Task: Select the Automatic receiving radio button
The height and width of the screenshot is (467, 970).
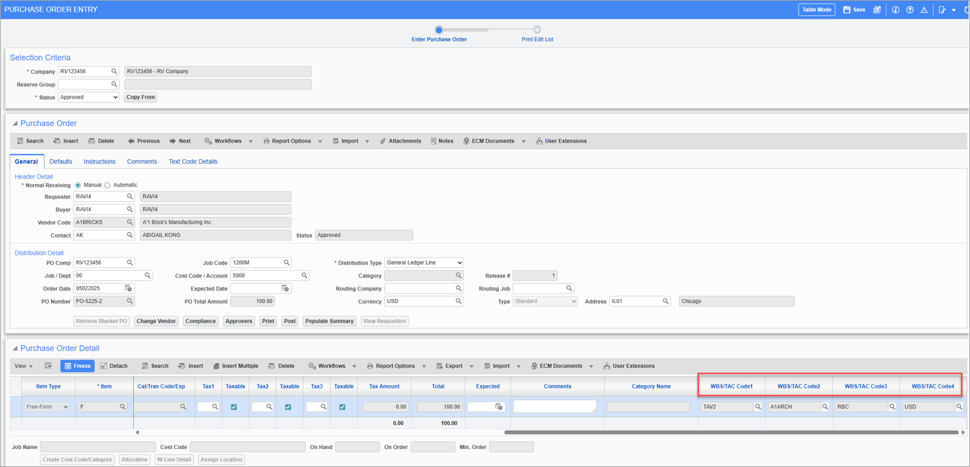Action: pos(108,185)
